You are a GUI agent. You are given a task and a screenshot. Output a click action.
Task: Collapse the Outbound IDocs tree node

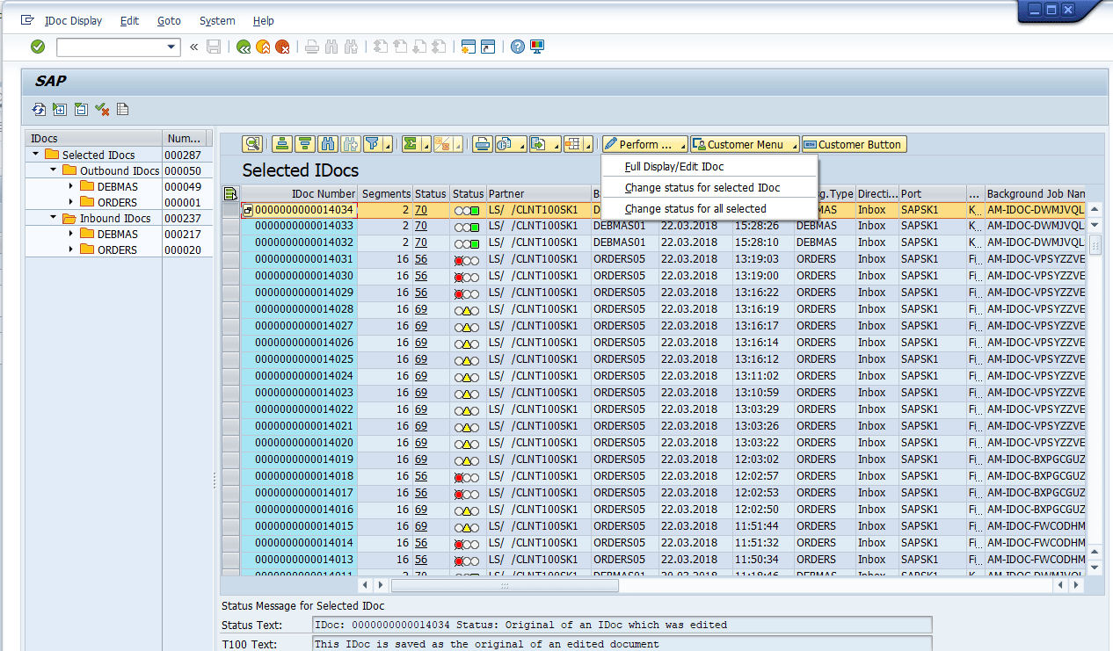(53, 170)
